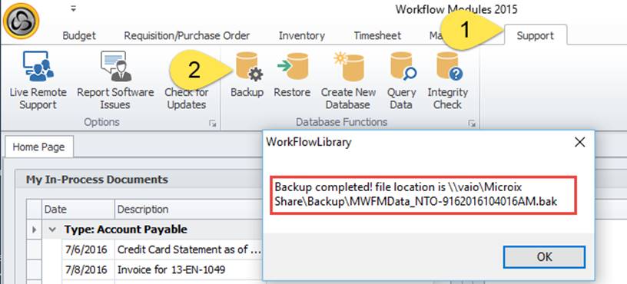Click the Home Page document tab

point(38,147)
